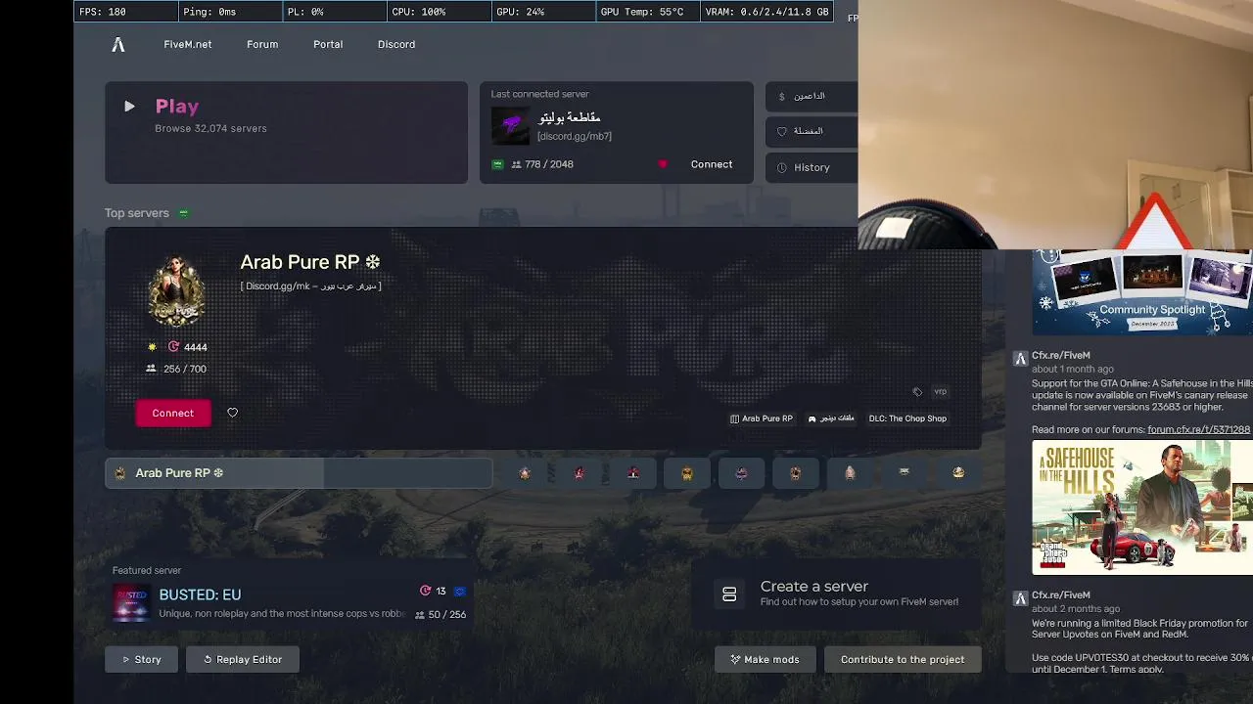Image resolution: width=1253 pixels, height=704 pixels.
Task: Click the players icon next to 256 / 700
Action: click(x=151, y=369)
